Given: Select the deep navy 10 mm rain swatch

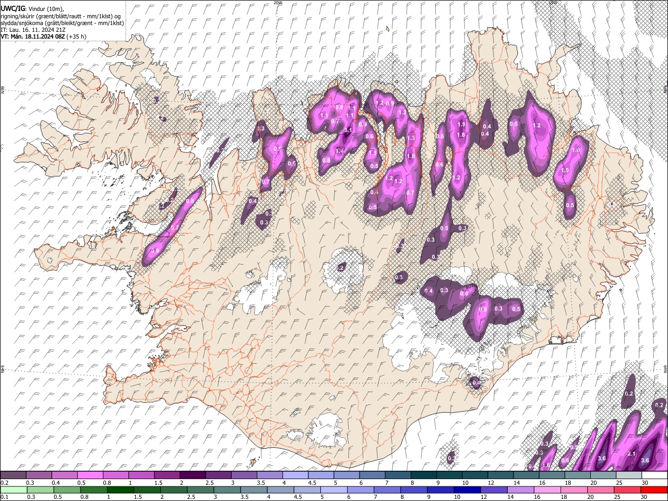Looking at the screenshot, I should [x=468, y=490].
